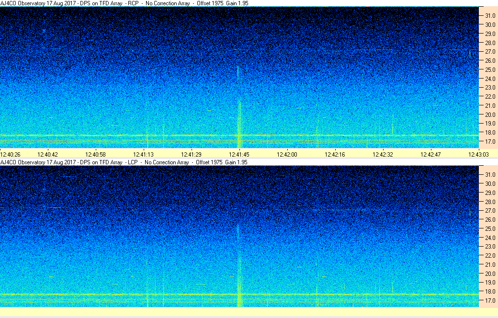This screenshot has height=318, width=498.
Task: Click the 12:40:26 time label
Action: (x=10, y=155)
